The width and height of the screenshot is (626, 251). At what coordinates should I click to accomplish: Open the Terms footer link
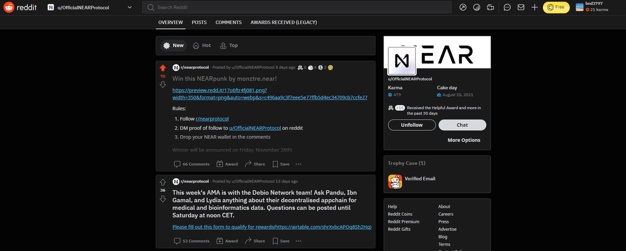pos(444,244)
